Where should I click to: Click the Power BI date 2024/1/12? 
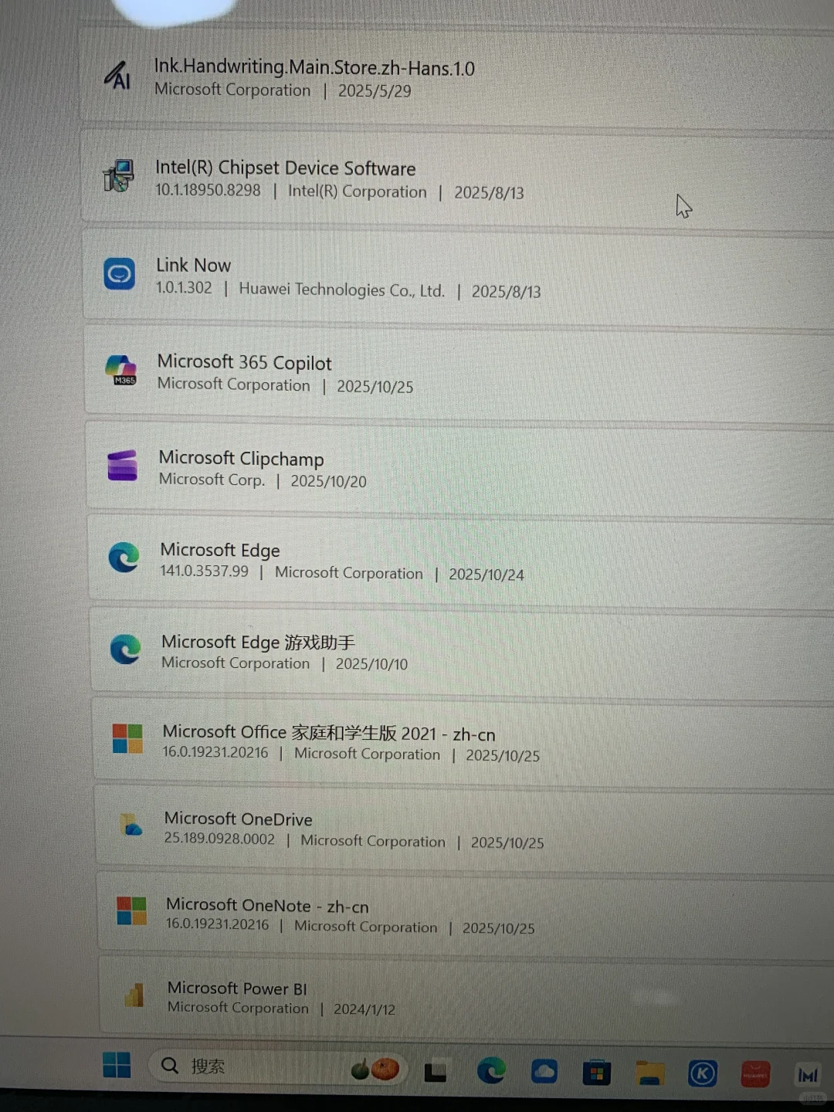coord(364,1009)
